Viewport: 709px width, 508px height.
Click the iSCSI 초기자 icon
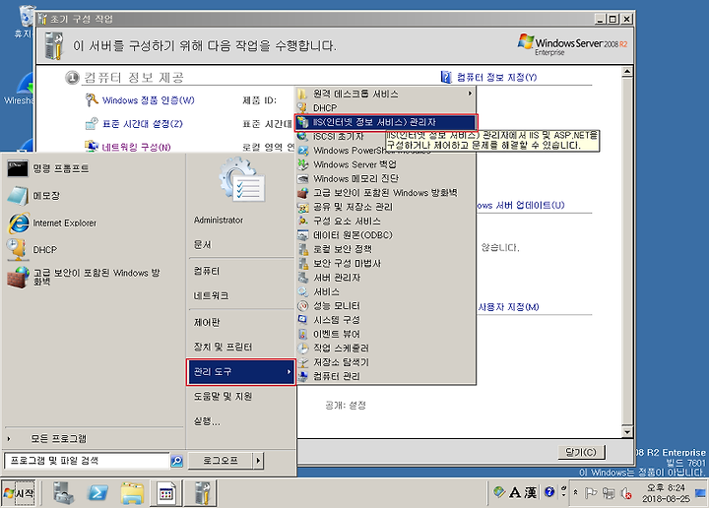pos(302,136)
